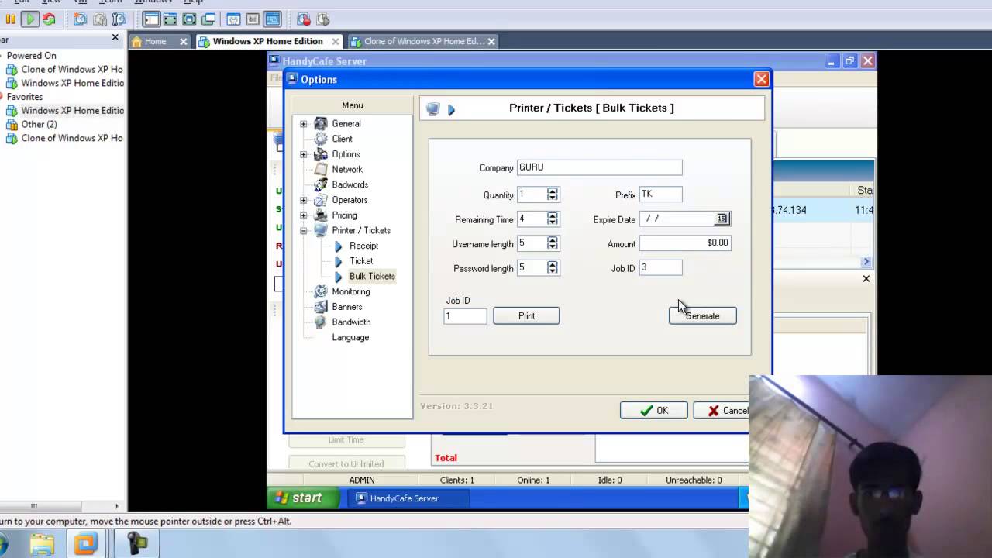Select Bulk Tickets in the menu tree
Viewport: 992px width, 558px height.
pos(372,276)
